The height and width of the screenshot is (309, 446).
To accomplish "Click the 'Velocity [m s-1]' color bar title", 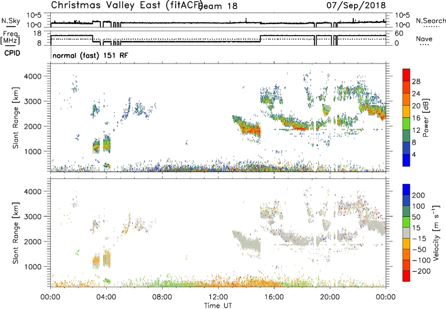I will point(436,233).
